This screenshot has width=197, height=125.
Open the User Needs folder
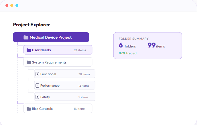[x=41, y=50]
